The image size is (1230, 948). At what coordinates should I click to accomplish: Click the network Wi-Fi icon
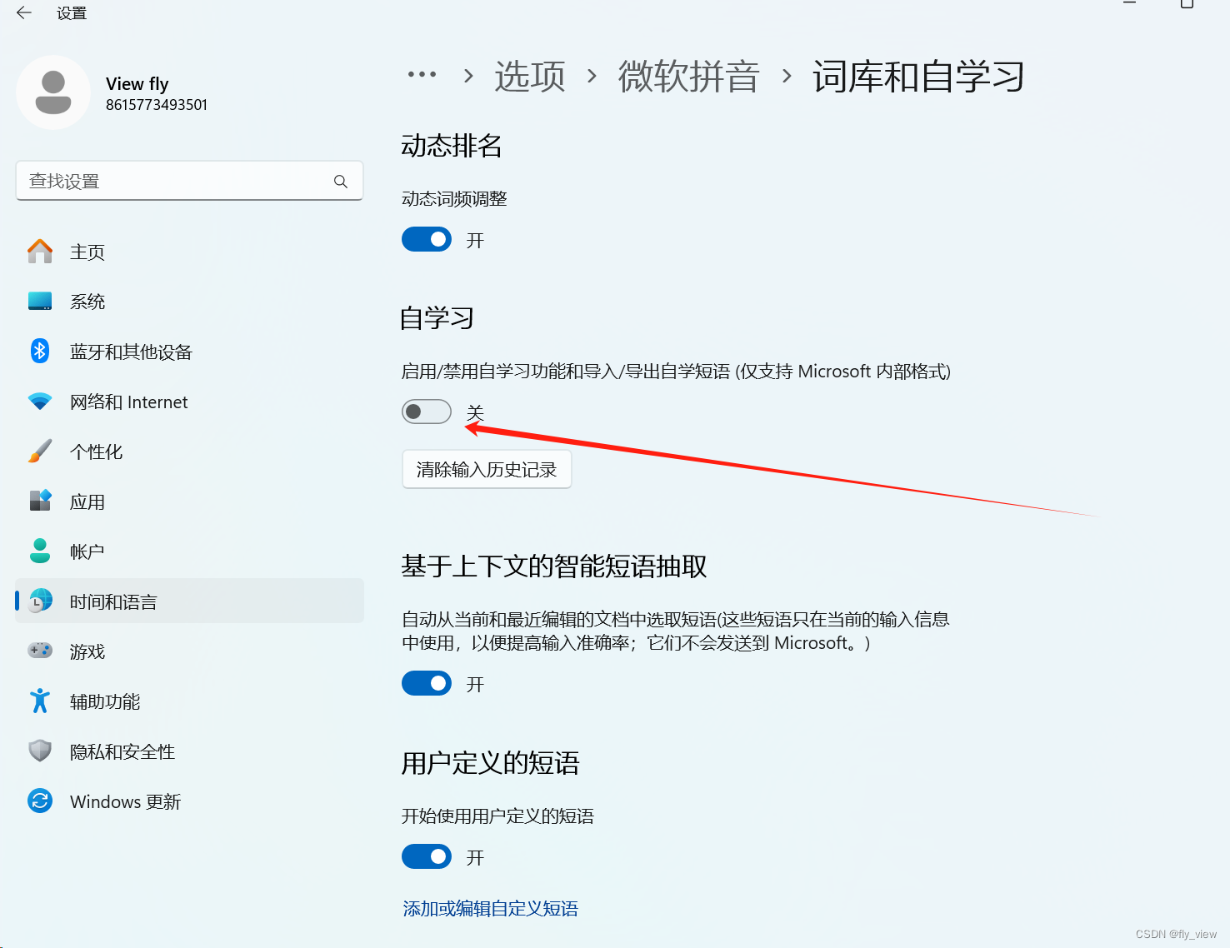point(40,402)
